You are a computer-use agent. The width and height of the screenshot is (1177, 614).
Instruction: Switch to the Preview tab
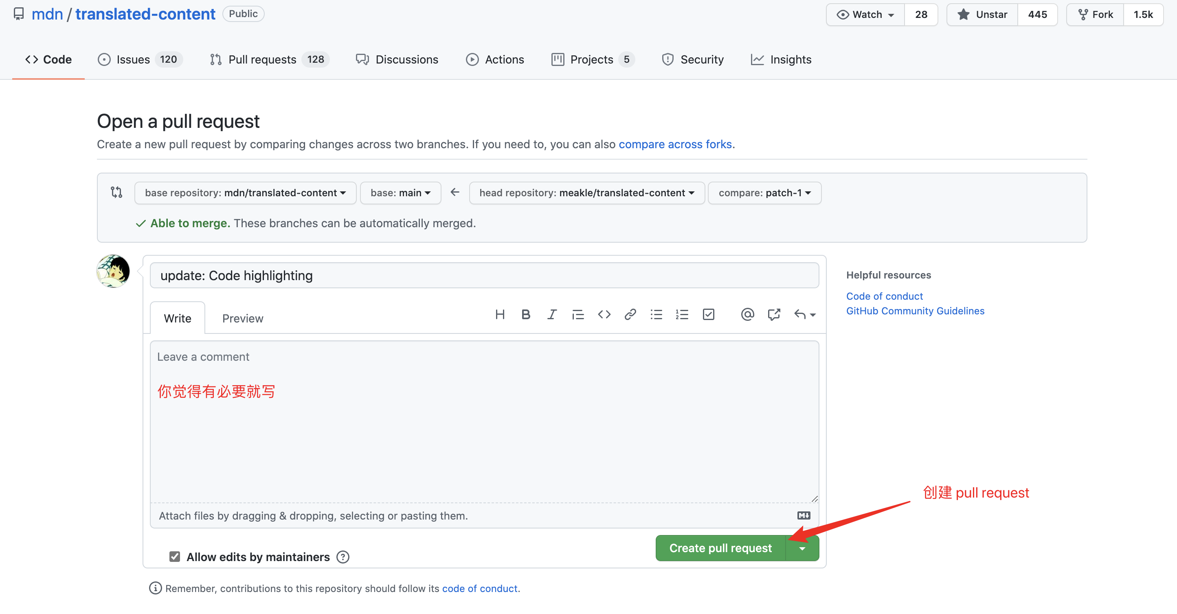click(x=243, y=318)
